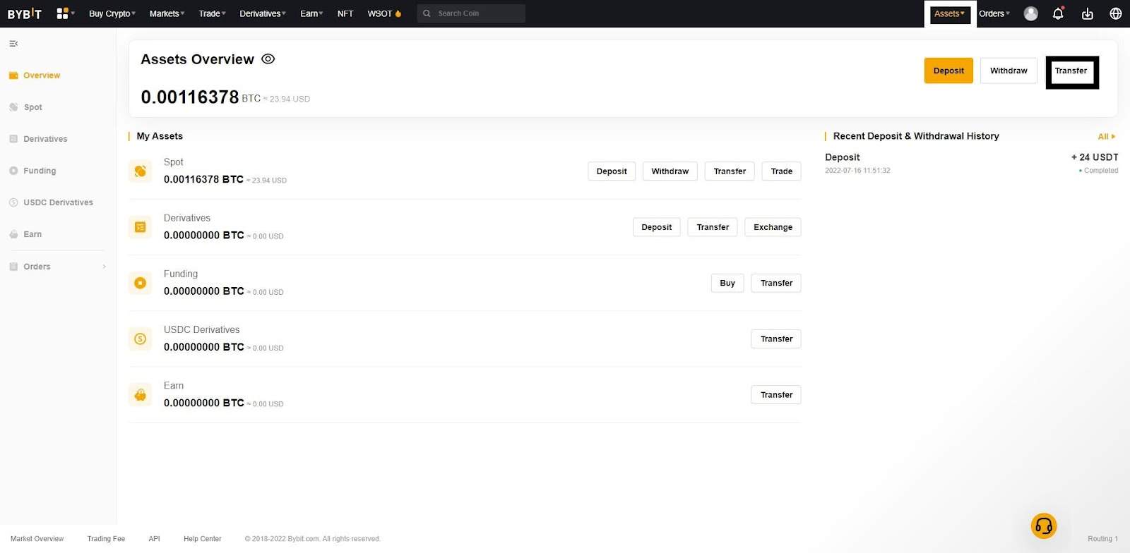This screenshot has height=553, width=1130.
Task: Open the Trading Fee footer link
Action: tap(106, 539)
